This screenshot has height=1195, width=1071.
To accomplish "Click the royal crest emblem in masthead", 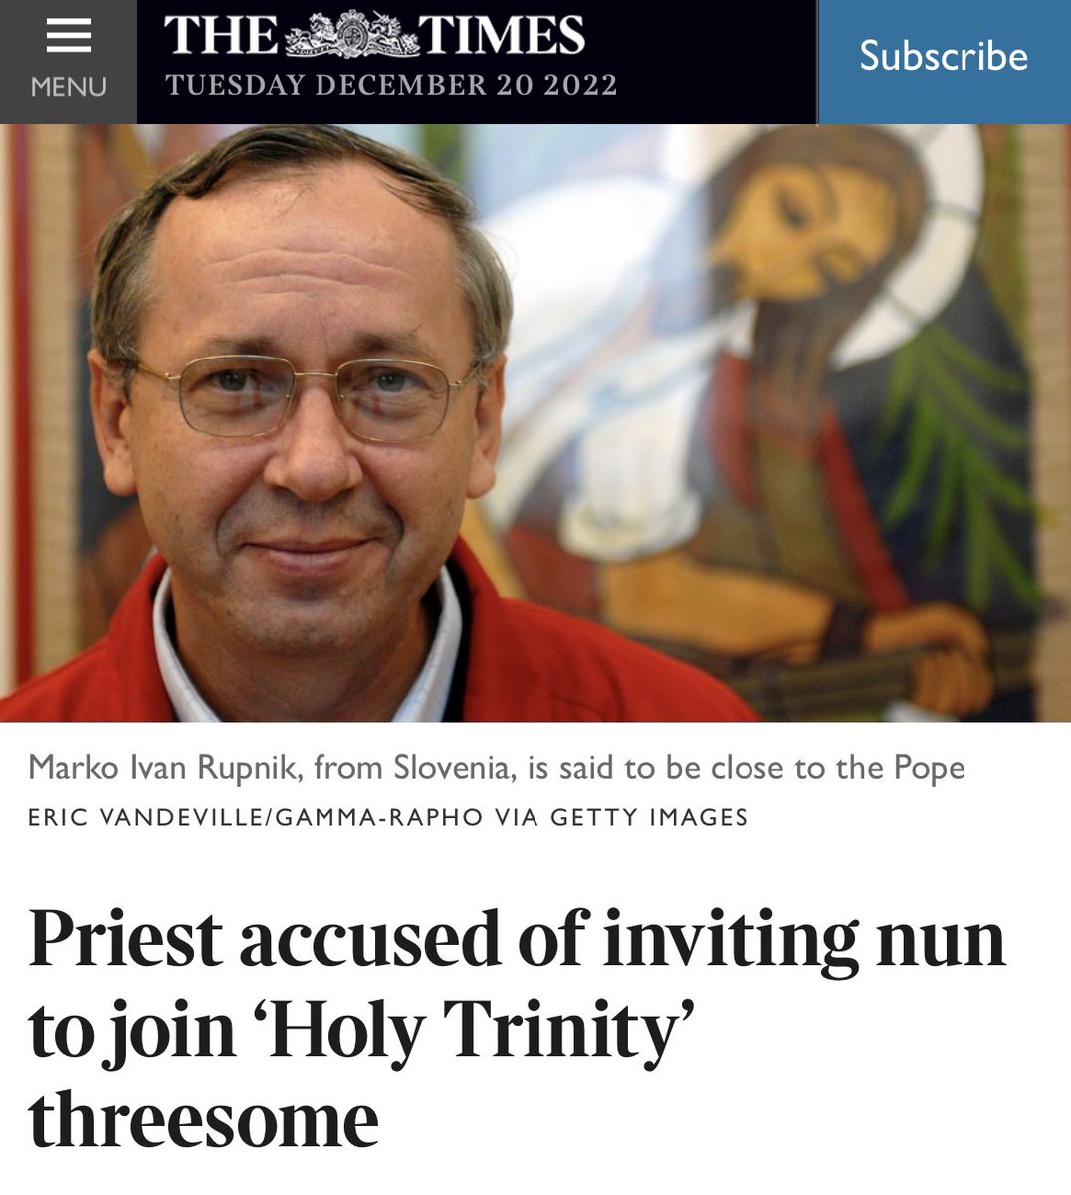I will 350,36.
